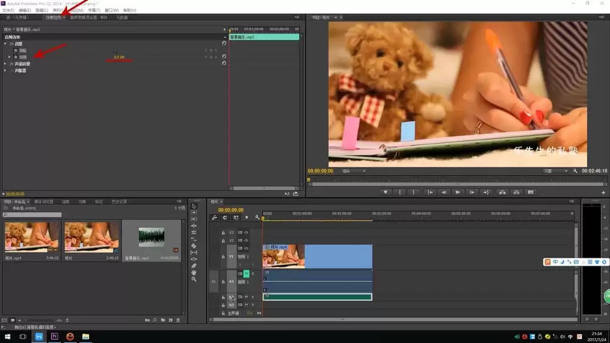Image resolution: width=610 pixels, height=343 pixels.
Task: Click the Export Frame camera icon
Action: (531, 192)
